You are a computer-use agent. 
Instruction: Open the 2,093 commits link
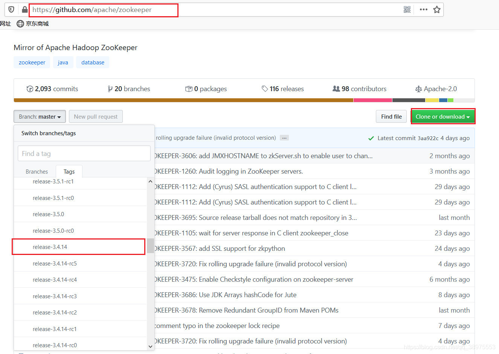coord(52,89)
